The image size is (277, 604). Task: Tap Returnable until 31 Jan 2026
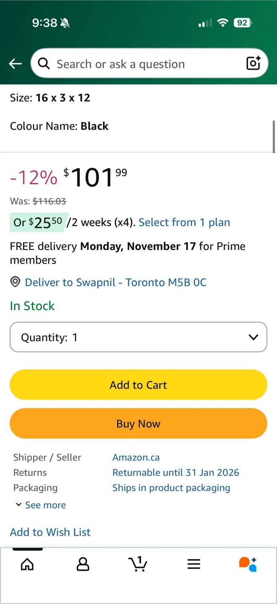pyautogui.click(x=176, y=473)
